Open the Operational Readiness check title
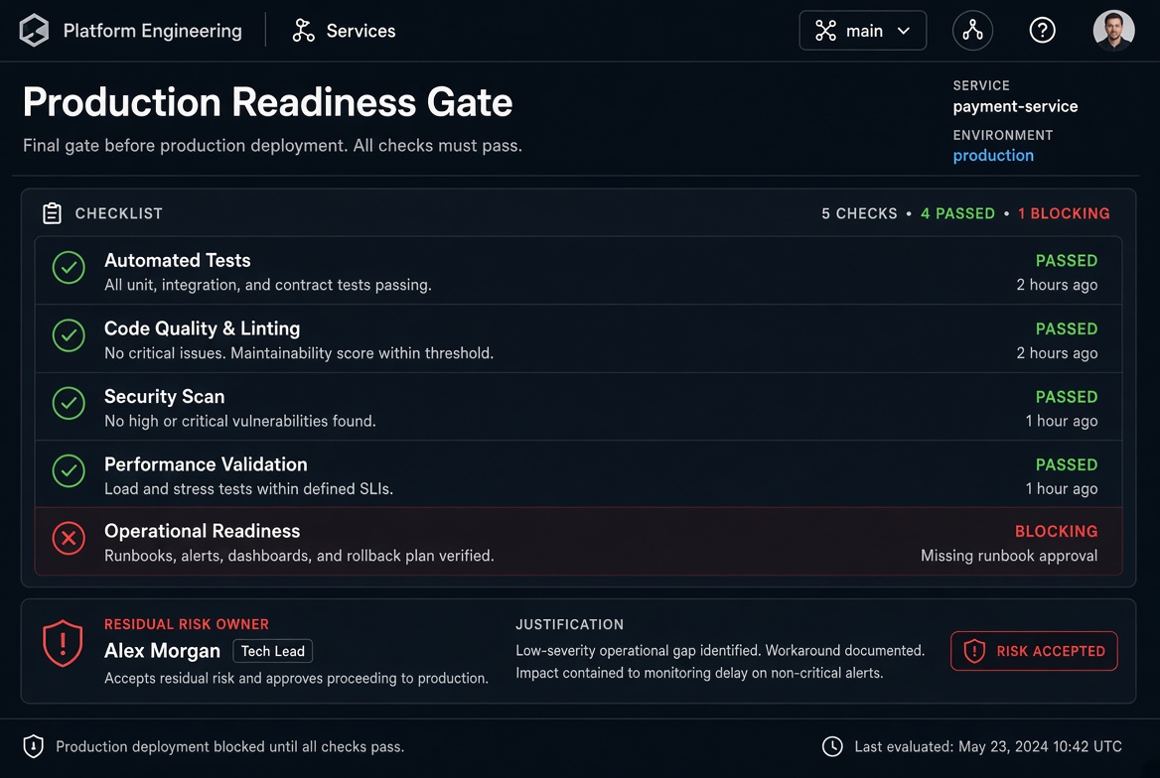This screenshot has height=778, width=1160. [202, 531]
